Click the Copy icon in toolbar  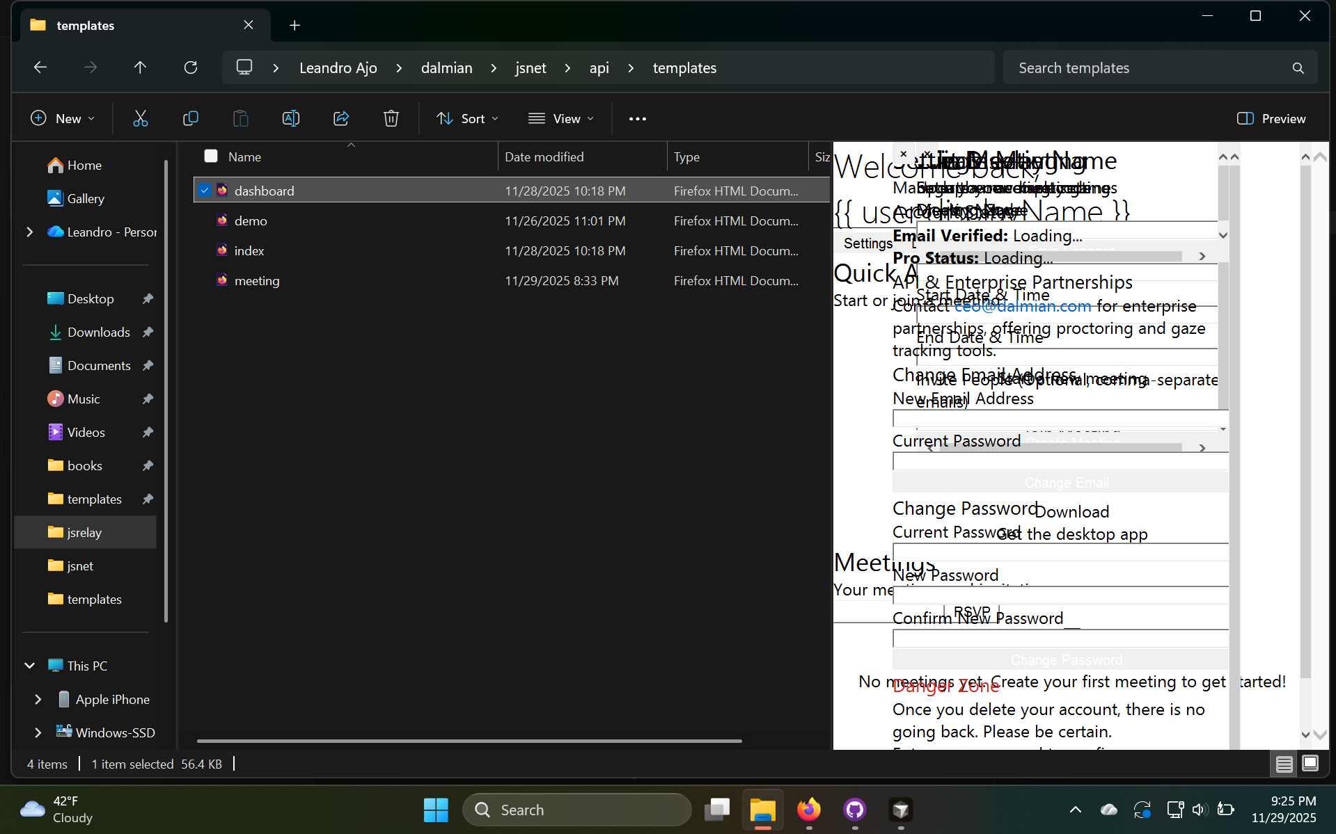tap(190, 119)
